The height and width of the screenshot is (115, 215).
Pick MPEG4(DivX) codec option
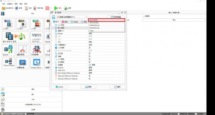click(107, 25)
